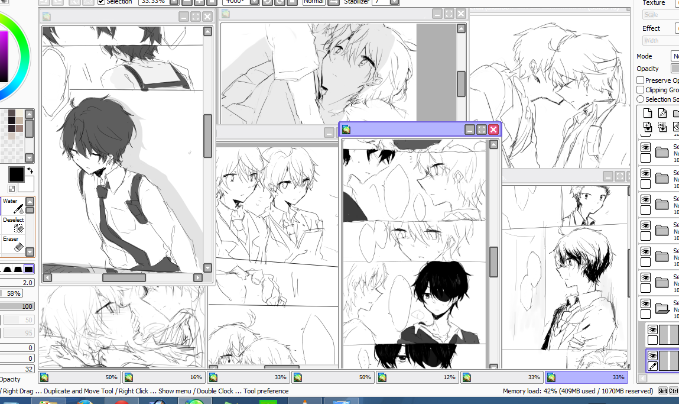
Task: Select the Selection Source radio button
Action: [x=641, y=99]
